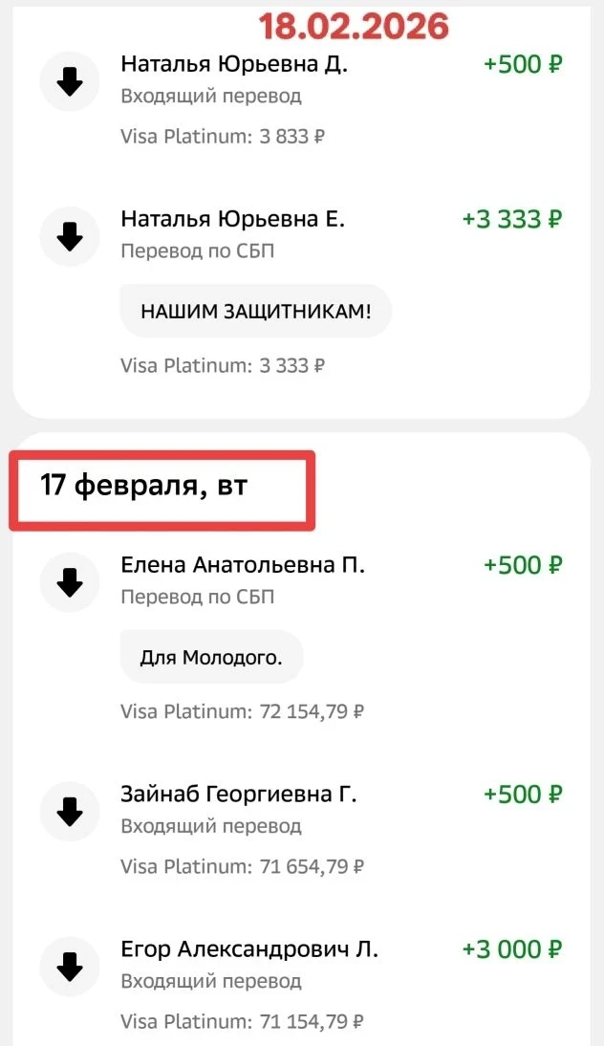
Task: Tap arrow icon beside Егор Александрович Л.
Action: coord(70,966)
